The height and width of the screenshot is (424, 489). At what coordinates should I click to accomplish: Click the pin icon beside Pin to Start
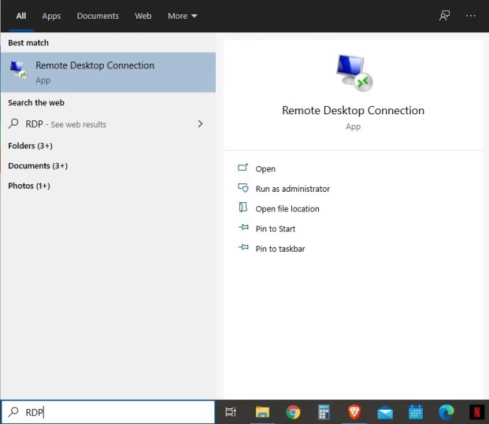pos(244,228)
